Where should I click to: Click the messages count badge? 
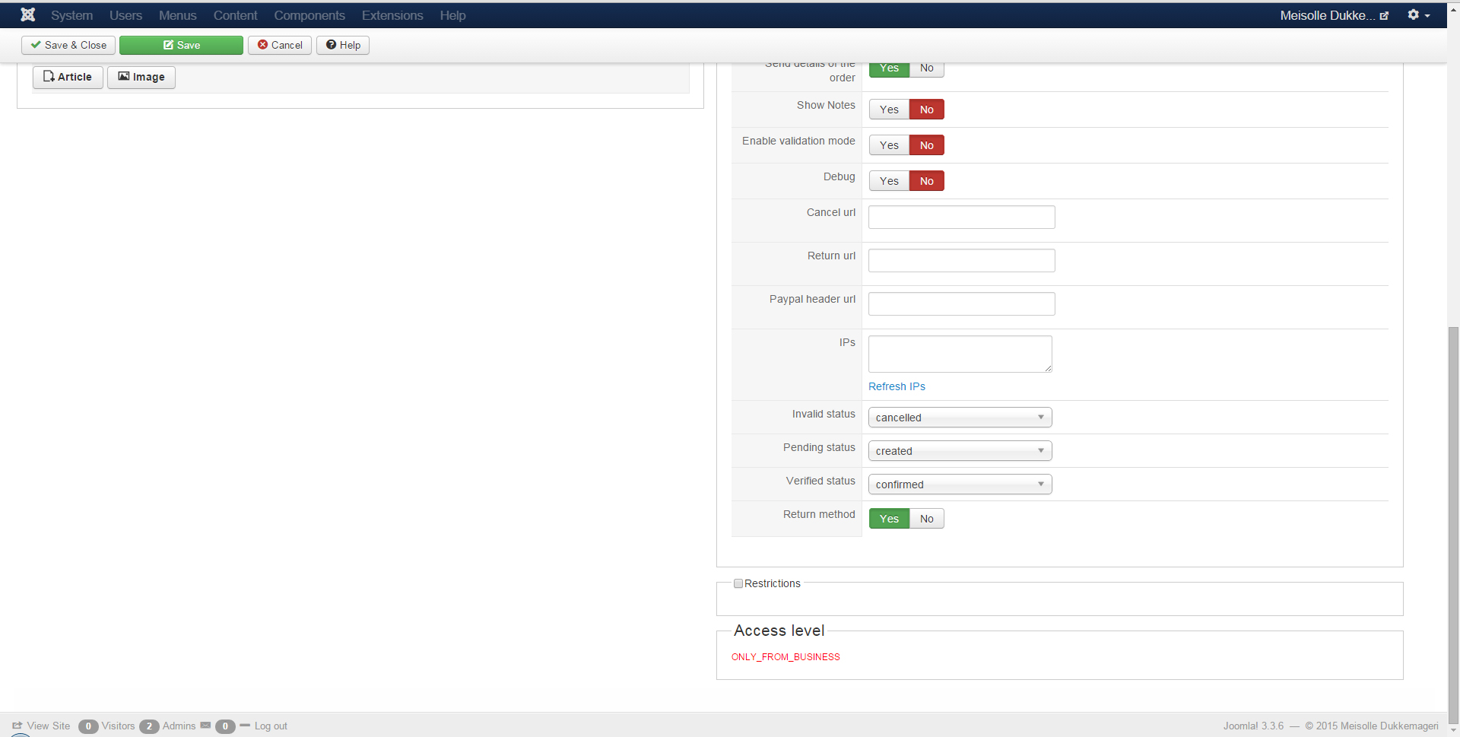225,726
